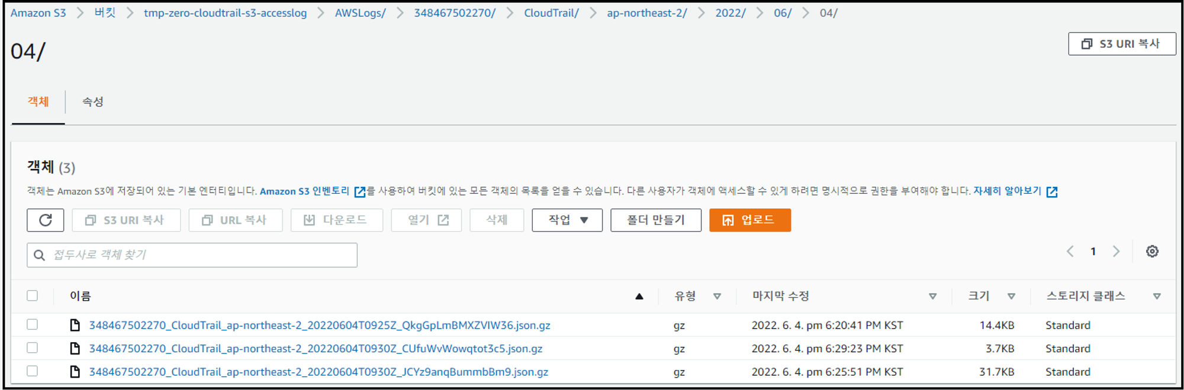Click the refresh objects icon button
The height and width of the screenshot is (390, 1184).
point(45,220)
